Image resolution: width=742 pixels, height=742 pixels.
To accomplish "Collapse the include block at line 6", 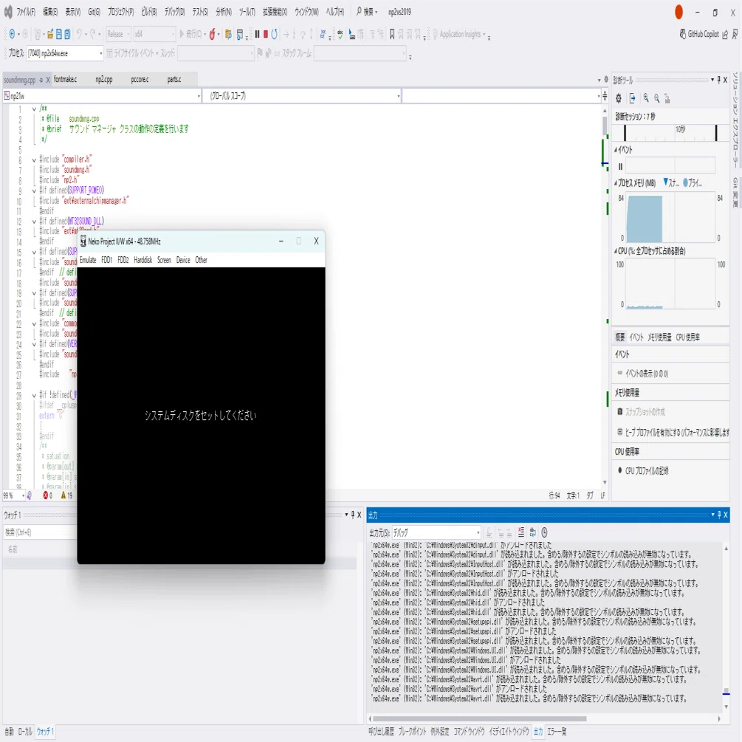I will click(34, 160).
